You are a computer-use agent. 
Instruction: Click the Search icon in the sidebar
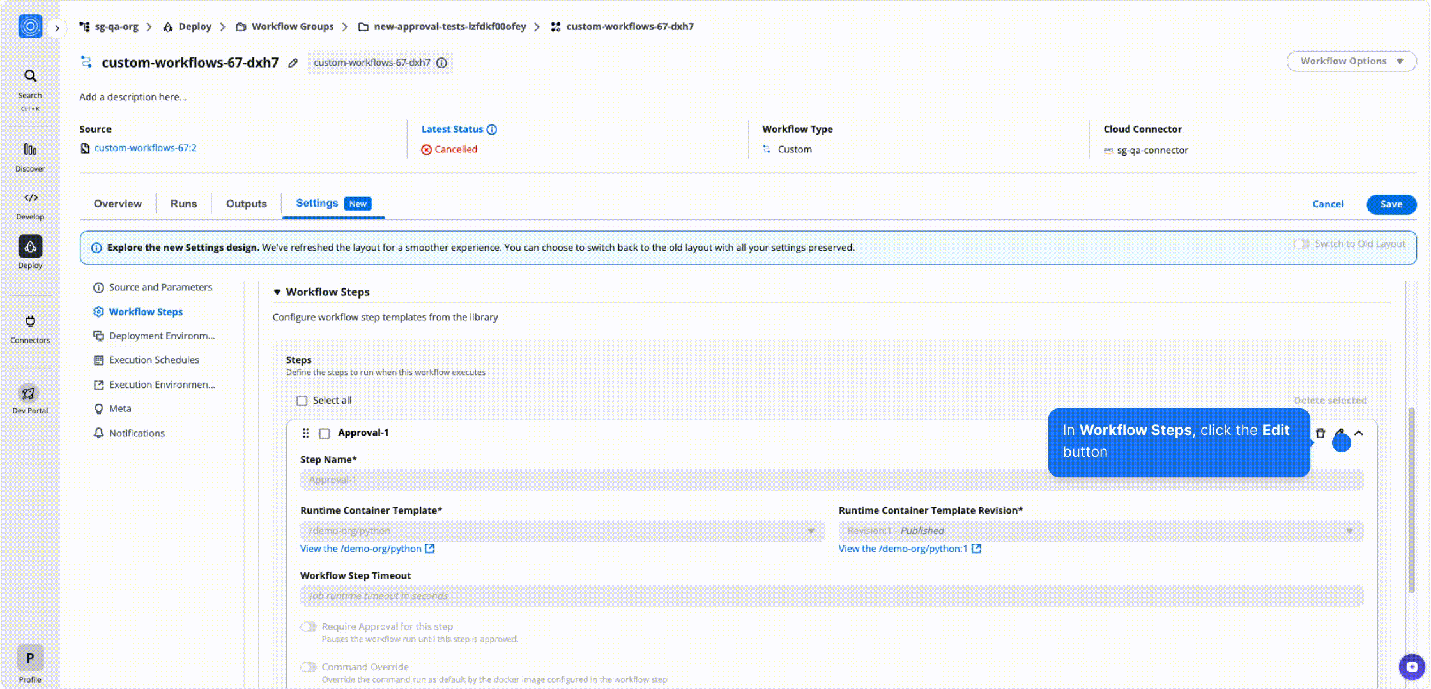coord(29,75)
